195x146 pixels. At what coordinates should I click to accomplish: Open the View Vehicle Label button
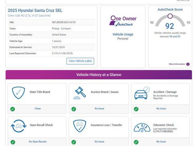click(x=80, y=61)
